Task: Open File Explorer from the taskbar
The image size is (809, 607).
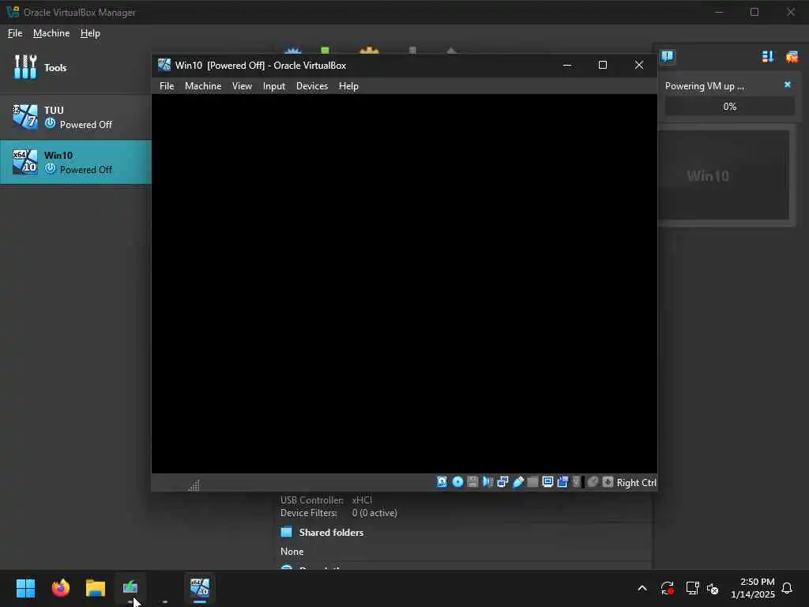Action: [x=96, y=588]
